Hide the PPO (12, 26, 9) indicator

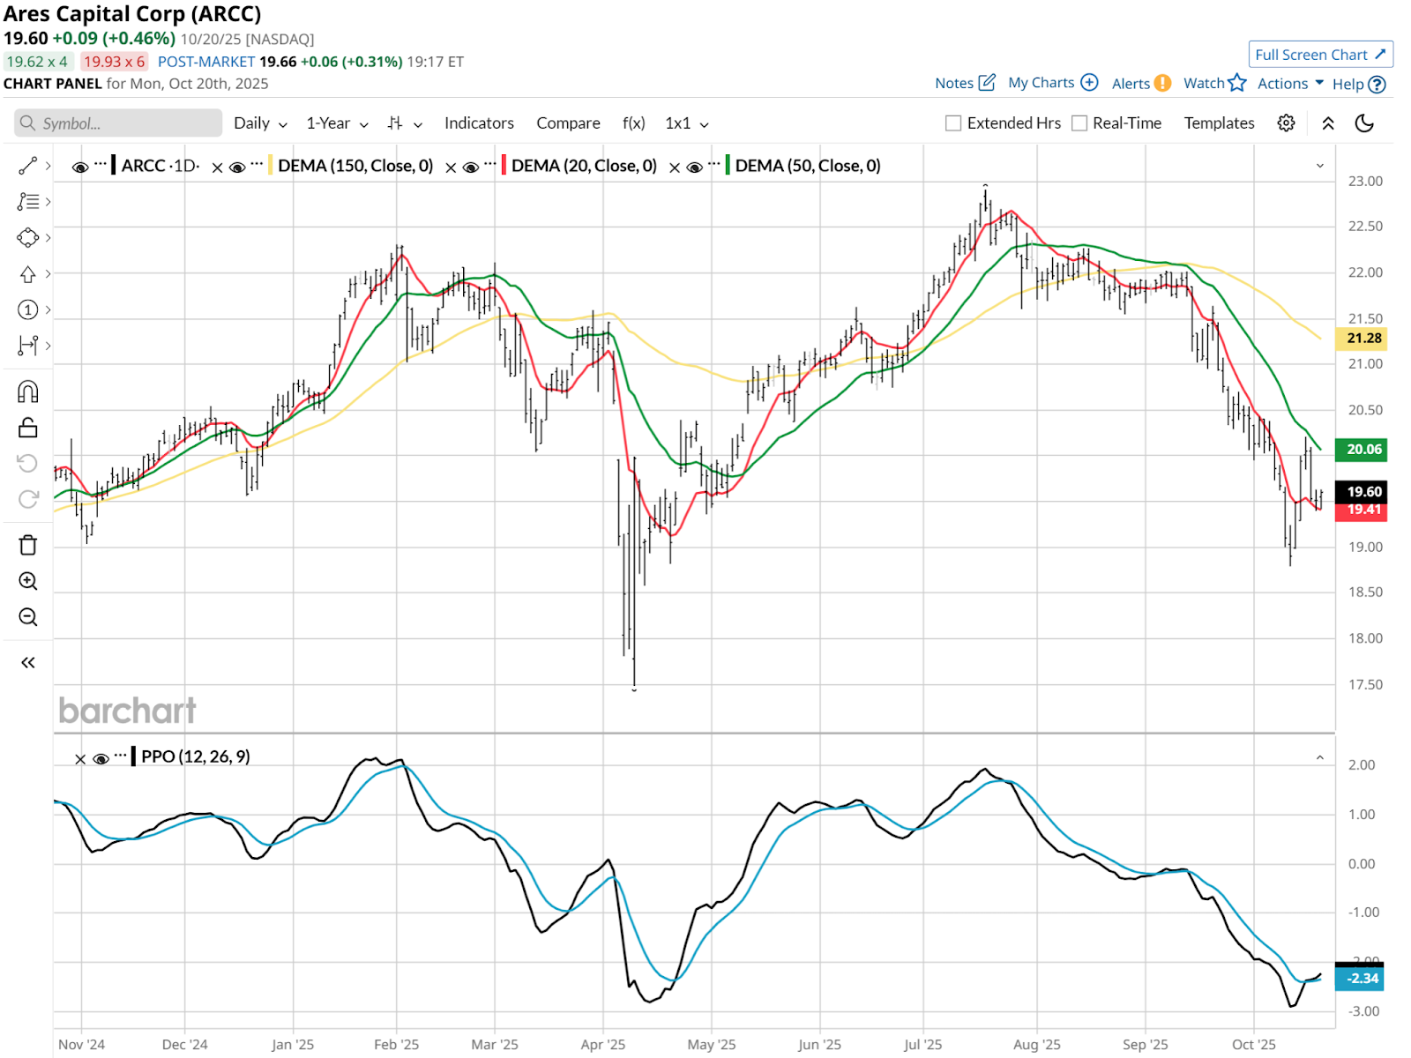[x=101, y=758]
